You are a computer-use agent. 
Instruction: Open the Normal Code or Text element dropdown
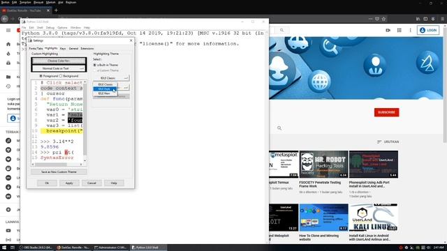59,68
